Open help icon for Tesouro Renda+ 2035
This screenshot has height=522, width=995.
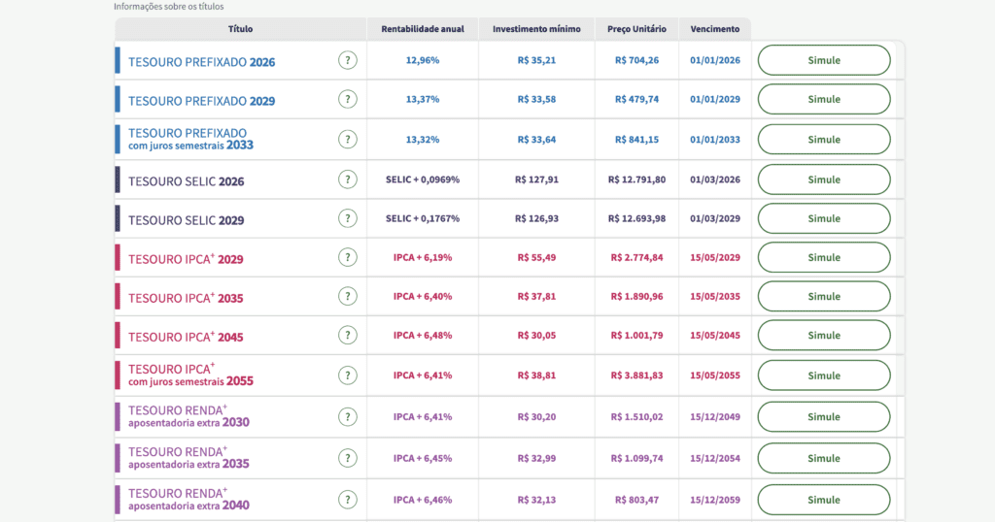pyautogui.click(x=347, y=458)
